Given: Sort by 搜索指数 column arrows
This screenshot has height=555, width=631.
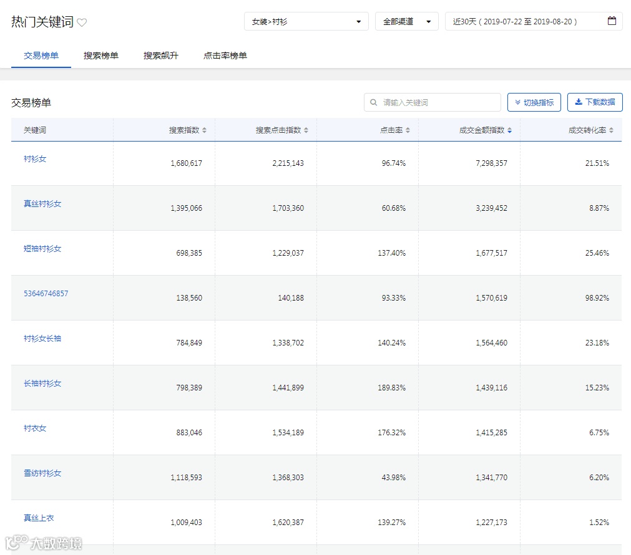Looking at the screenshot, I should coord(205,130).
